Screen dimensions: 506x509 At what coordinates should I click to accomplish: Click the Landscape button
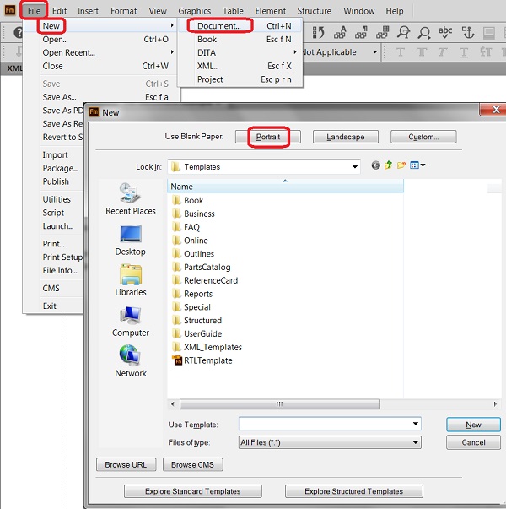point(346,137)
